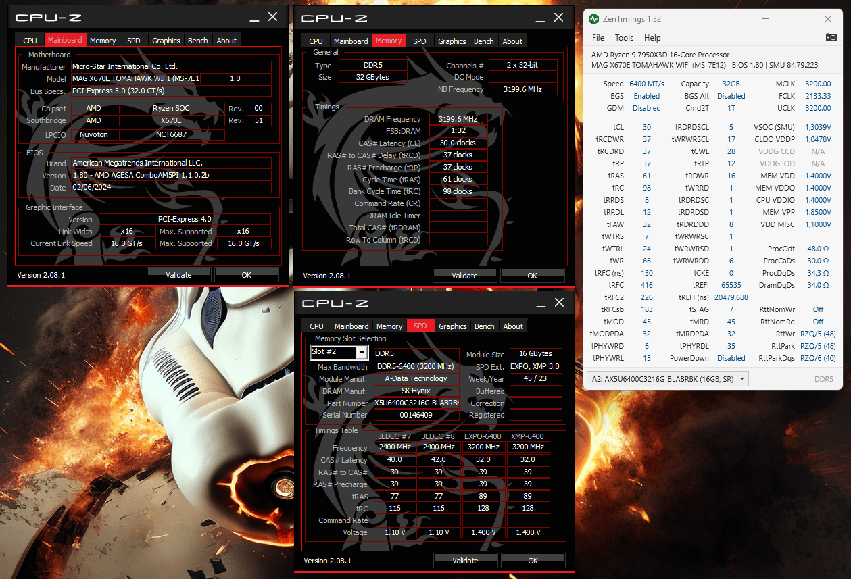
Task: Close the SPD CPU-Z window
Action: point(559,302)
